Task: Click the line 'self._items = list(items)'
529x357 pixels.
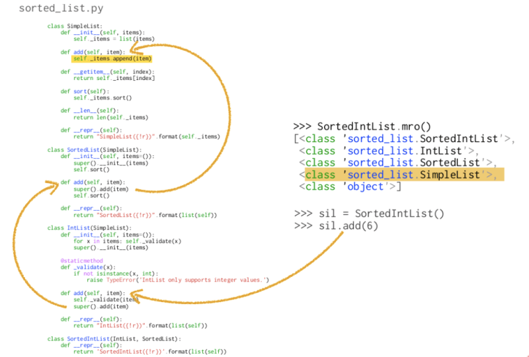Action: point(114,39)
